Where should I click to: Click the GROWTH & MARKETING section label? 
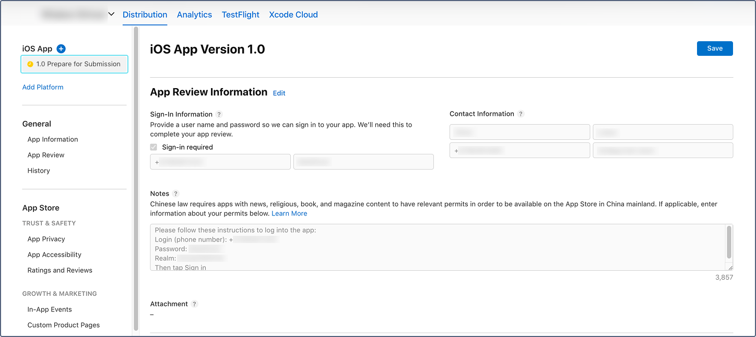[60, 294]
